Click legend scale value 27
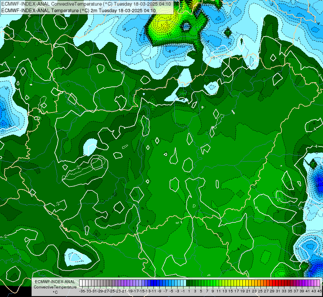 (266, 291)
